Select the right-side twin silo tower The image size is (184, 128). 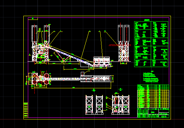click(124, 43)
